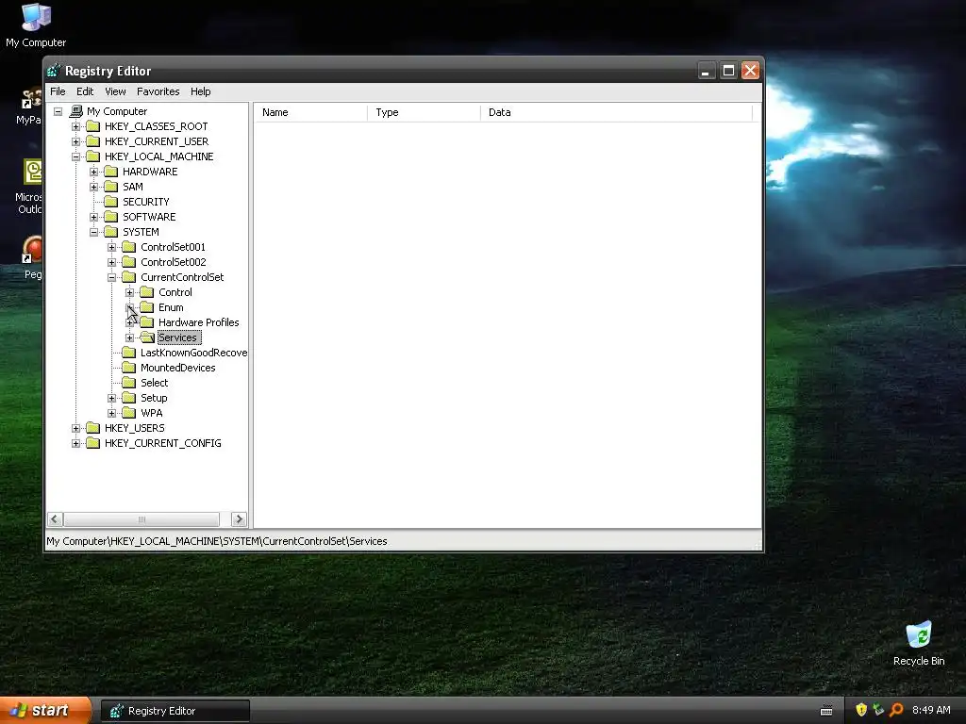
Task: Select the My Computer computer icon in tree
Action: (x=76, y=111)
